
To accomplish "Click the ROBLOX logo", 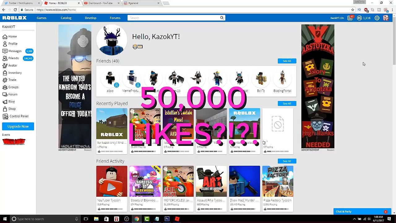I will 15,18.
